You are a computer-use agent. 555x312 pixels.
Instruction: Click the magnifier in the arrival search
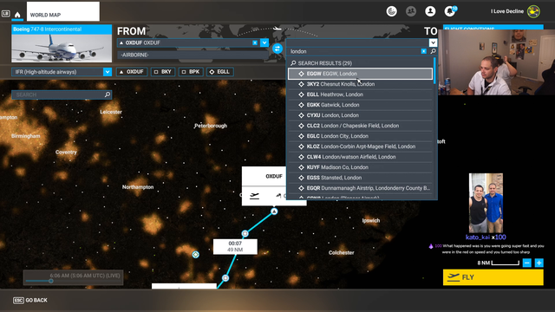pos(433,51)
